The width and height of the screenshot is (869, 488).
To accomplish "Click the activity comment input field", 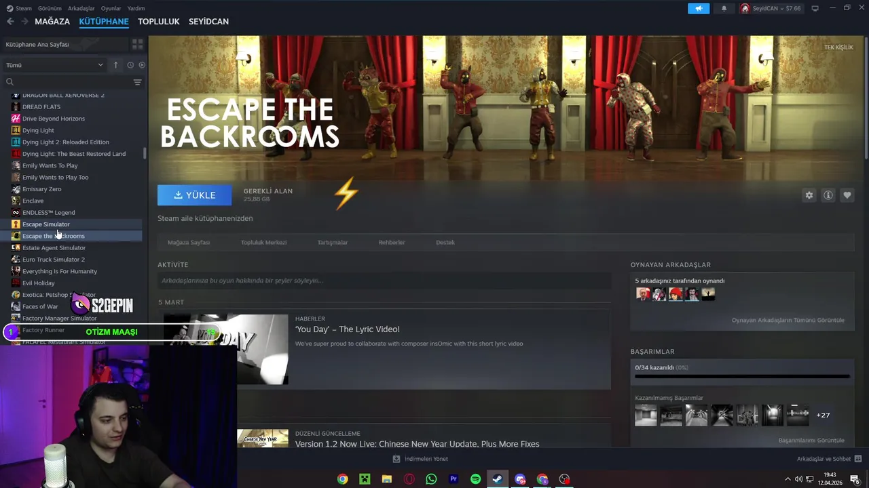I will point(384,281).
